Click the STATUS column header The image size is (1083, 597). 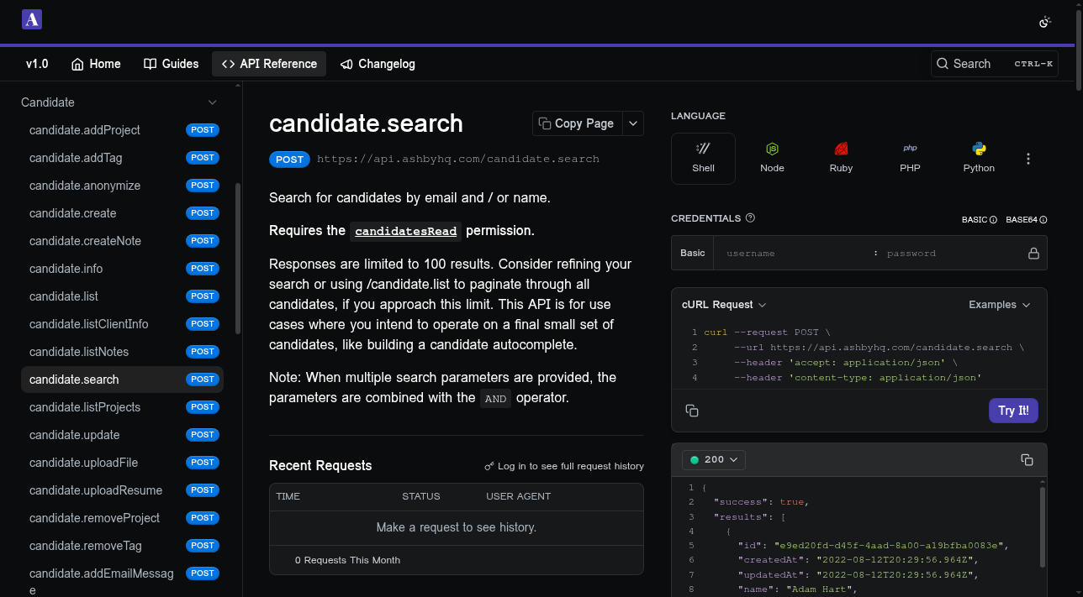click(x=420, y=496)
